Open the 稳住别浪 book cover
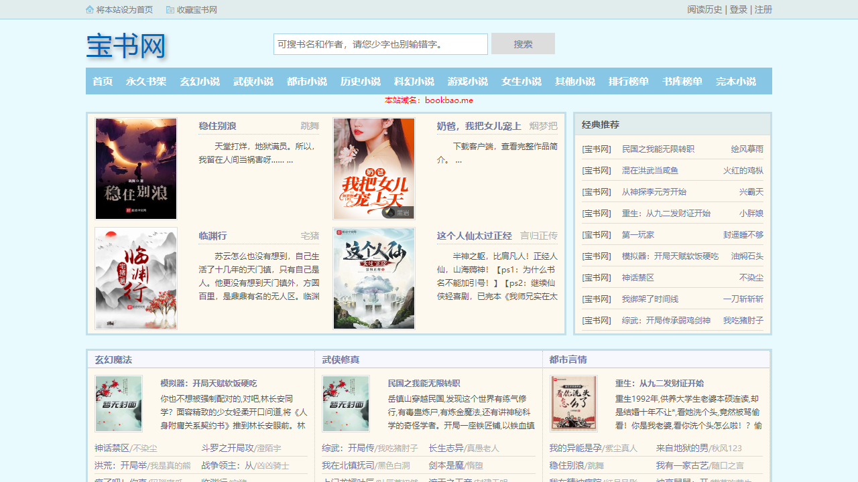This screenshot has width=858, height=482. pos(136,169)
